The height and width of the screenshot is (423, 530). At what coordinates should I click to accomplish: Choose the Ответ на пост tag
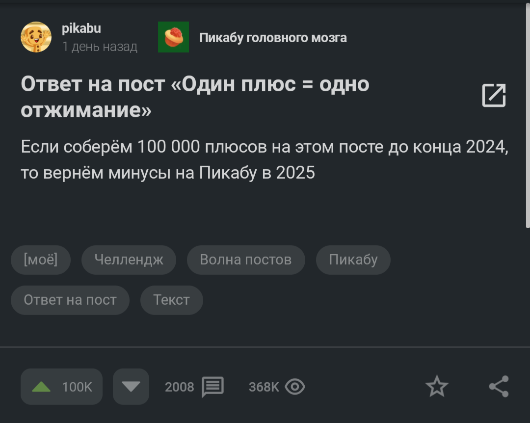(x=70, y=300)
